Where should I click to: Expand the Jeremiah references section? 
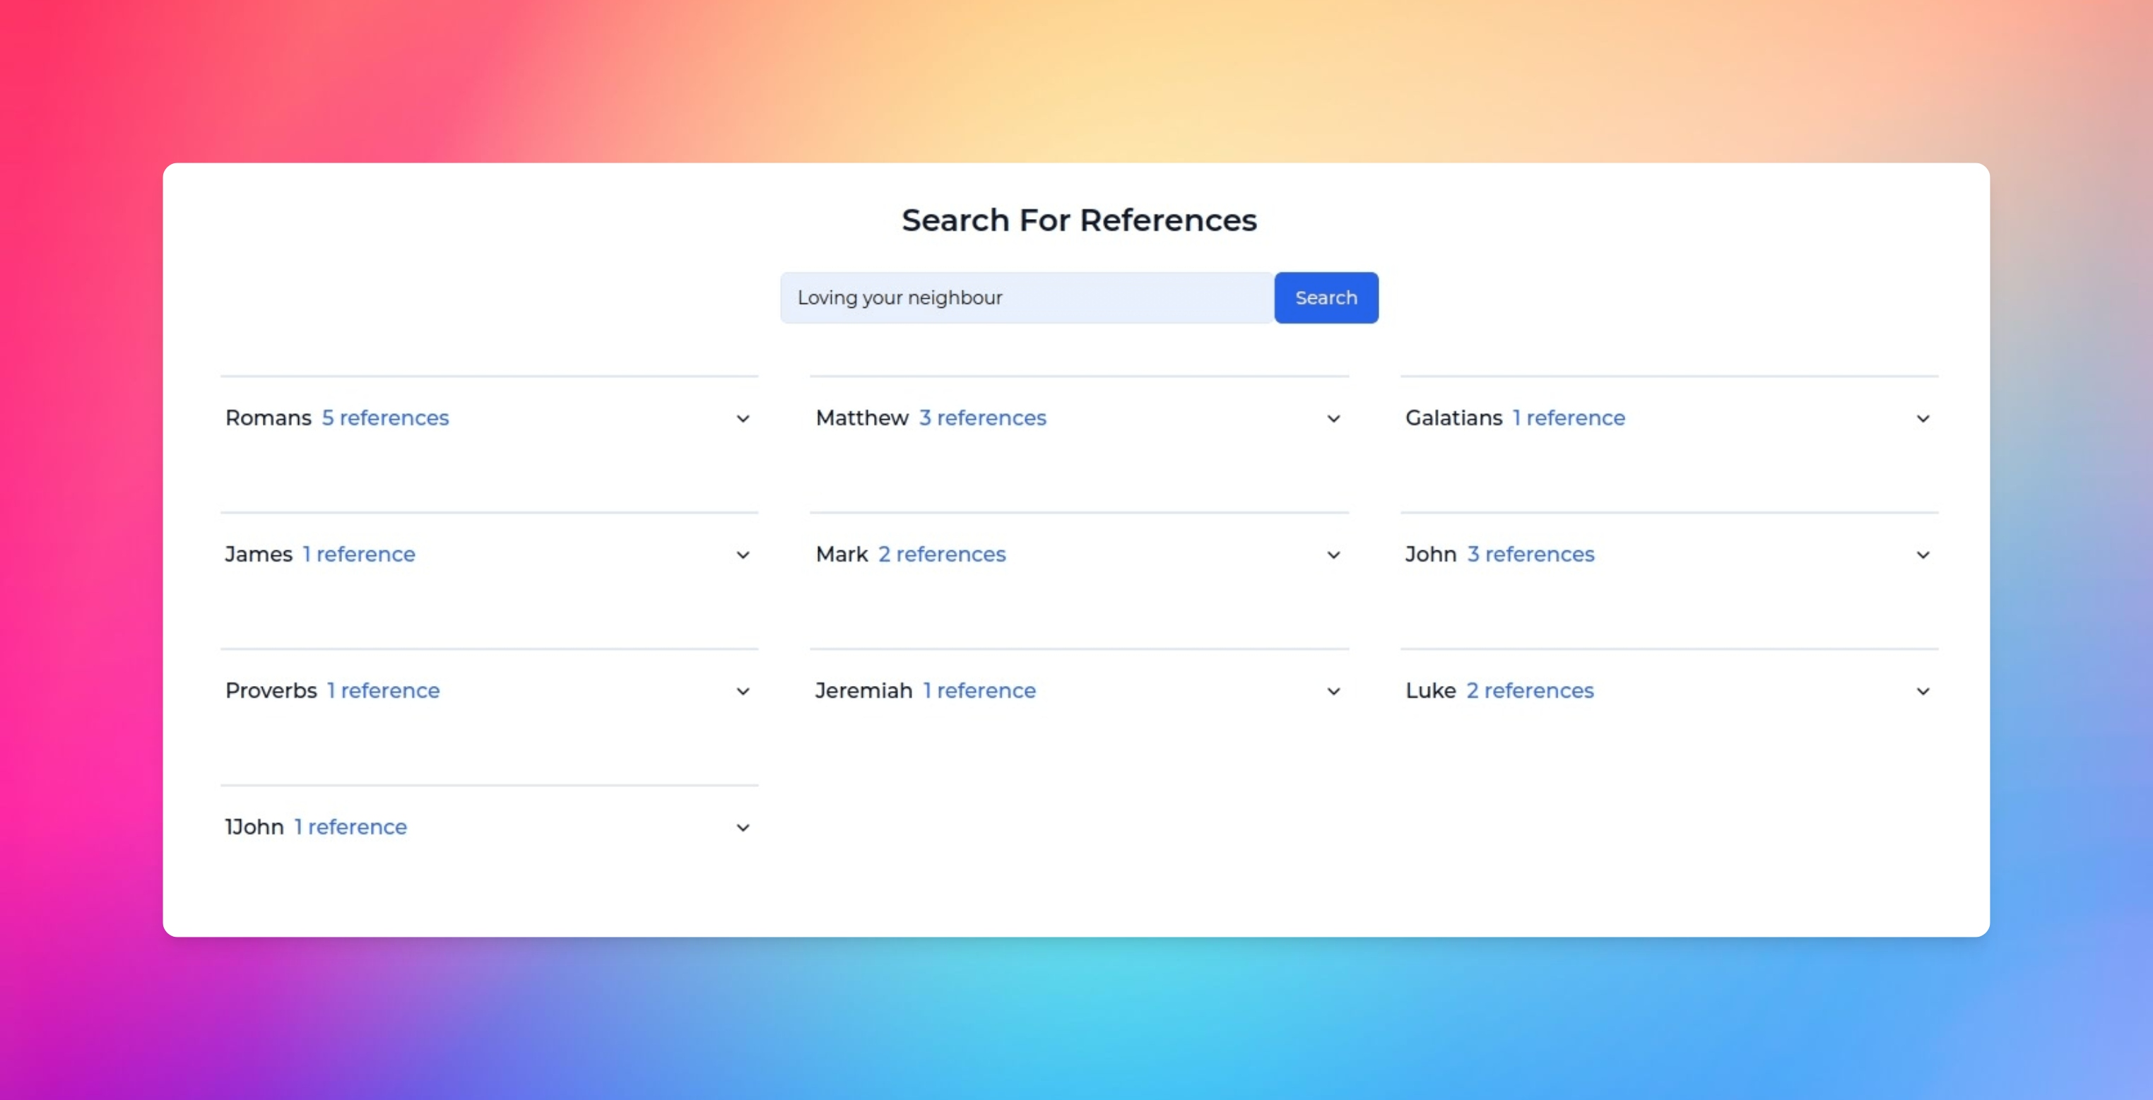(1332, 690)
